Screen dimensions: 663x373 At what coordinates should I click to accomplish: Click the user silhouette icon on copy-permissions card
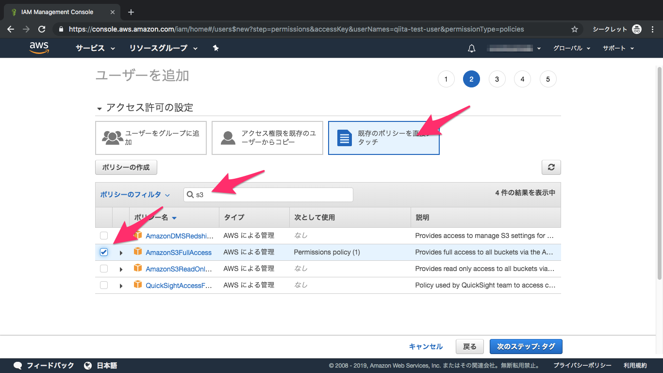click(228, 137)
